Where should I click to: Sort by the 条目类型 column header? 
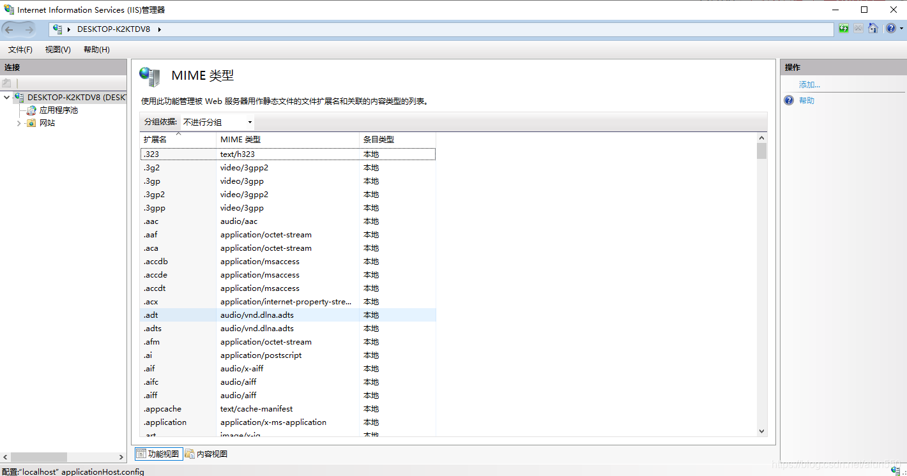397,139
